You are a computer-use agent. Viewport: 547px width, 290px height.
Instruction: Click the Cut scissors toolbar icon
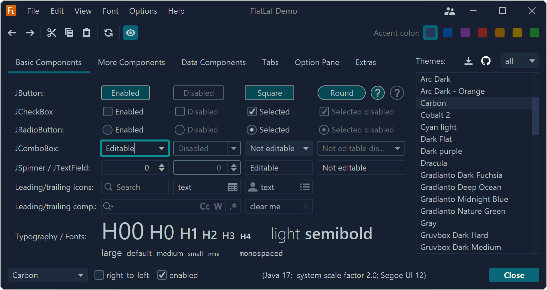pos(52,33)
